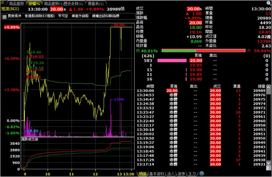
Task: Click the 平可空 tag
Action: 63,16
